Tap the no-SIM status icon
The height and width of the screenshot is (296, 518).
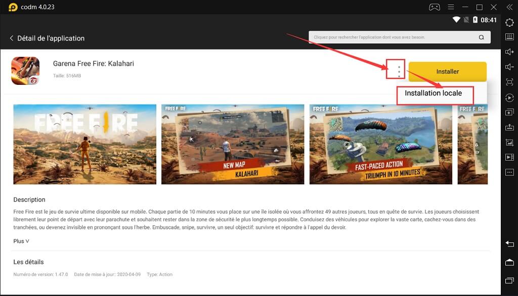tap(466, 20)
